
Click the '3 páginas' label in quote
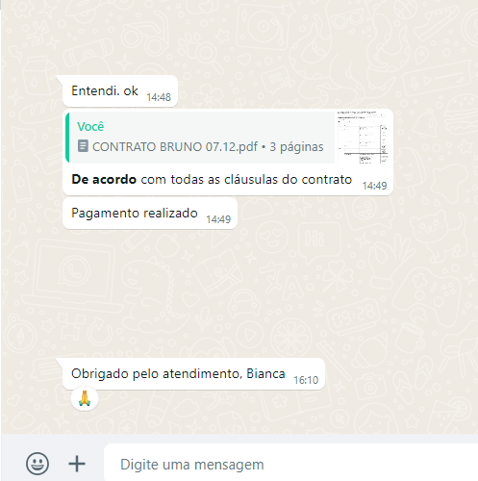click(296, 147)
